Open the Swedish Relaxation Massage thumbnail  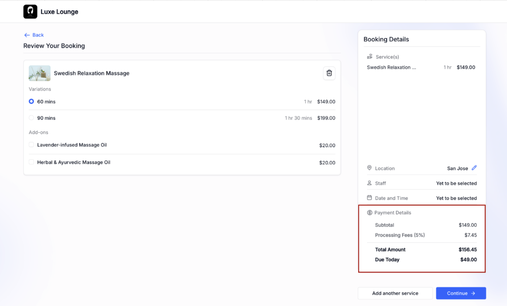click(40, 73)
